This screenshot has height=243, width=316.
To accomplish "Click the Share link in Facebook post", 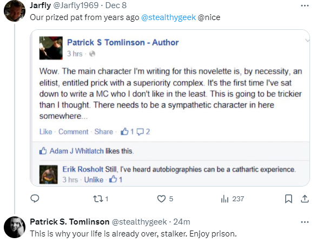I will [x=104, y=132].
